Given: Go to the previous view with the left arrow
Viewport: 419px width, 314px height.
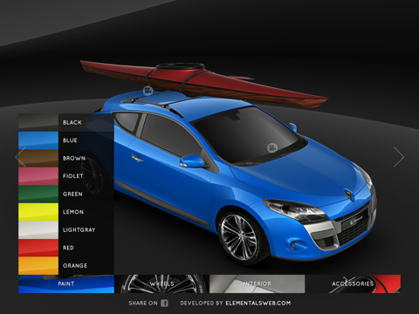Looking at the screenshot, I should [x=21, y=157].
